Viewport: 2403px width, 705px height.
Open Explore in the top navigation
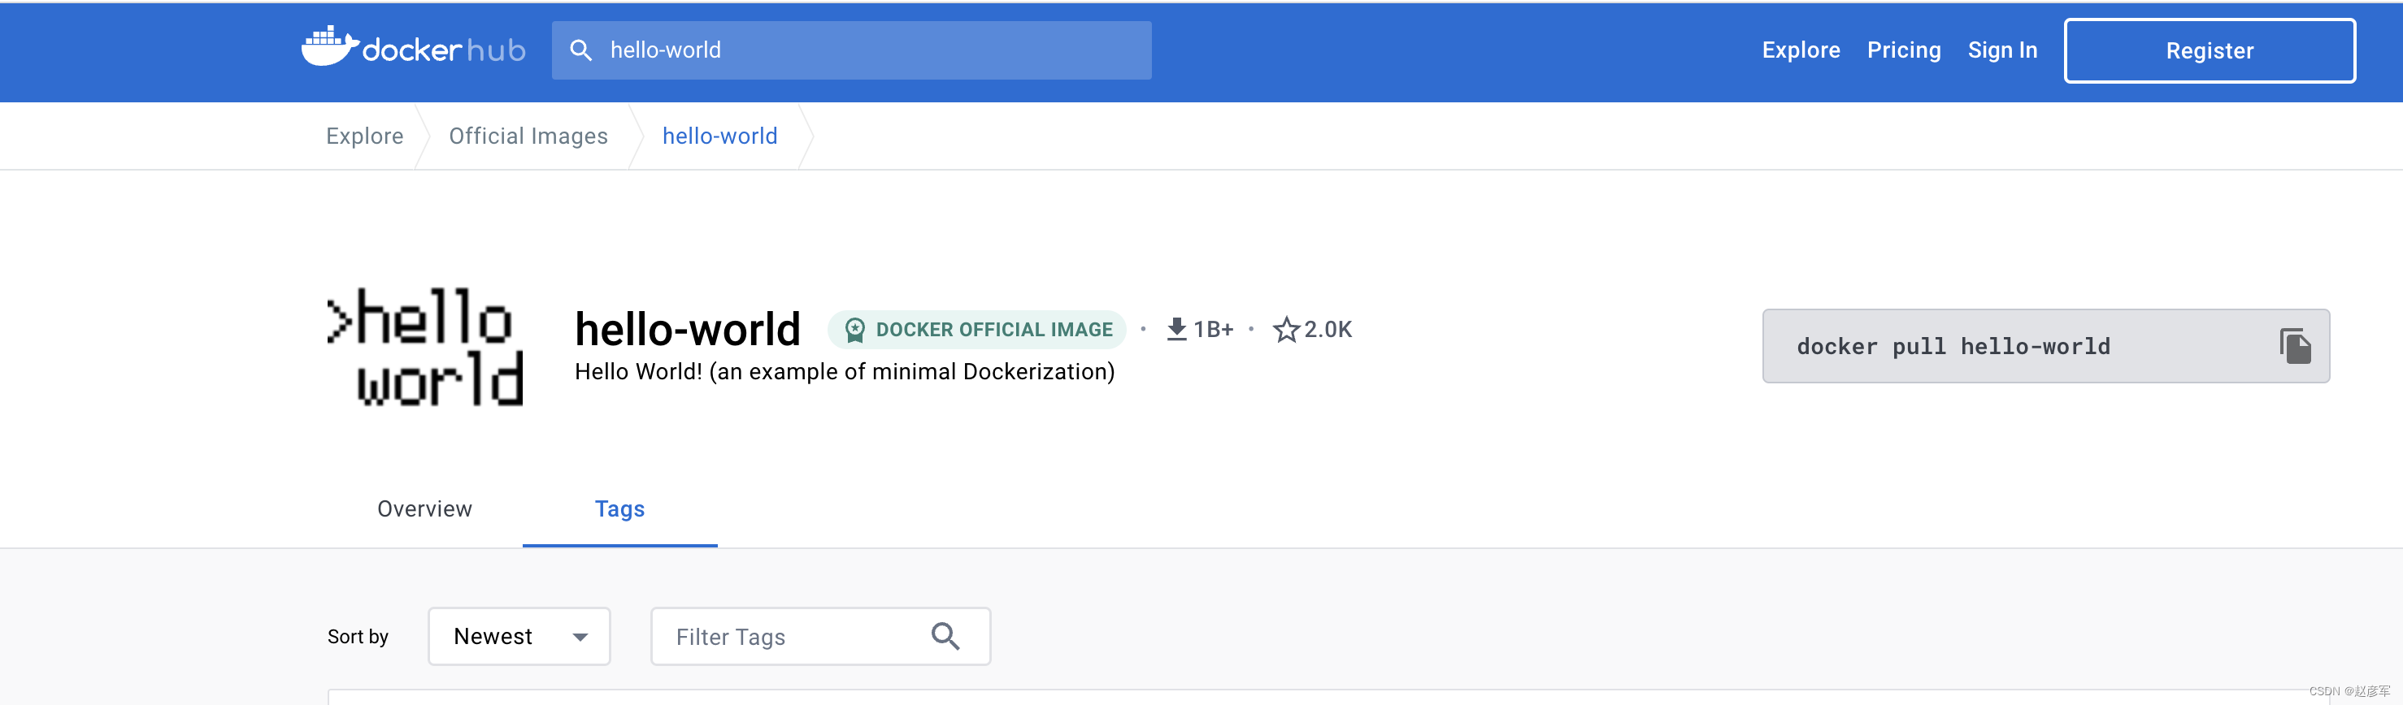click(1801, 50)
